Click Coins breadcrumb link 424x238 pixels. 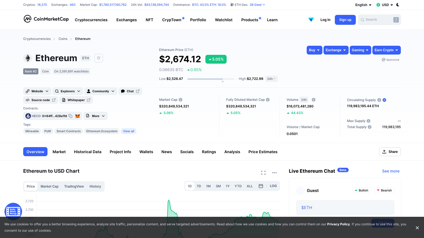tap(63, 39)
